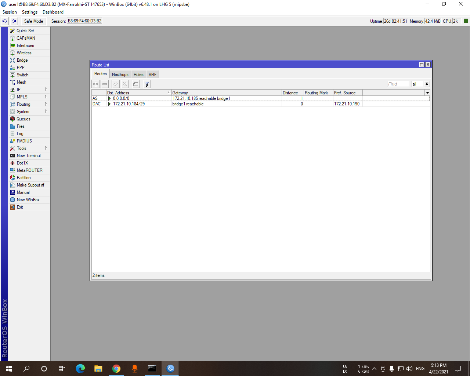Open a New Terminal from the sidebar
The image size is (470, 376).
(x=29, y=155)
